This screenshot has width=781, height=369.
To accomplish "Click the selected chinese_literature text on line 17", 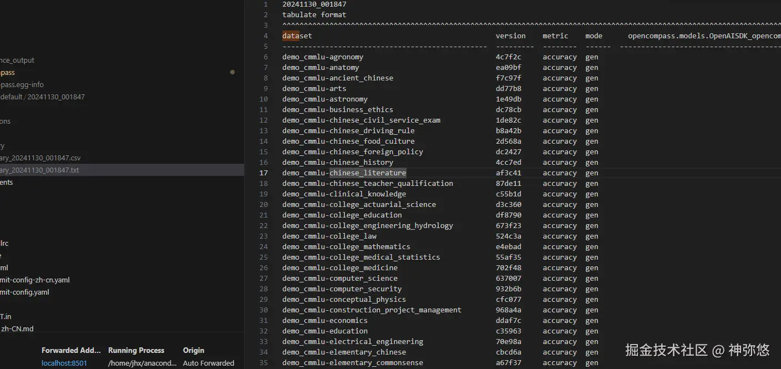I will [x=368, y=173].
